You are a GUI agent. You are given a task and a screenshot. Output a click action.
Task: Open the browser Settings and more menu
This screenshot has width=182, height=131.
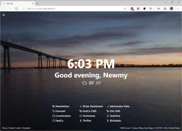point(178,9)
